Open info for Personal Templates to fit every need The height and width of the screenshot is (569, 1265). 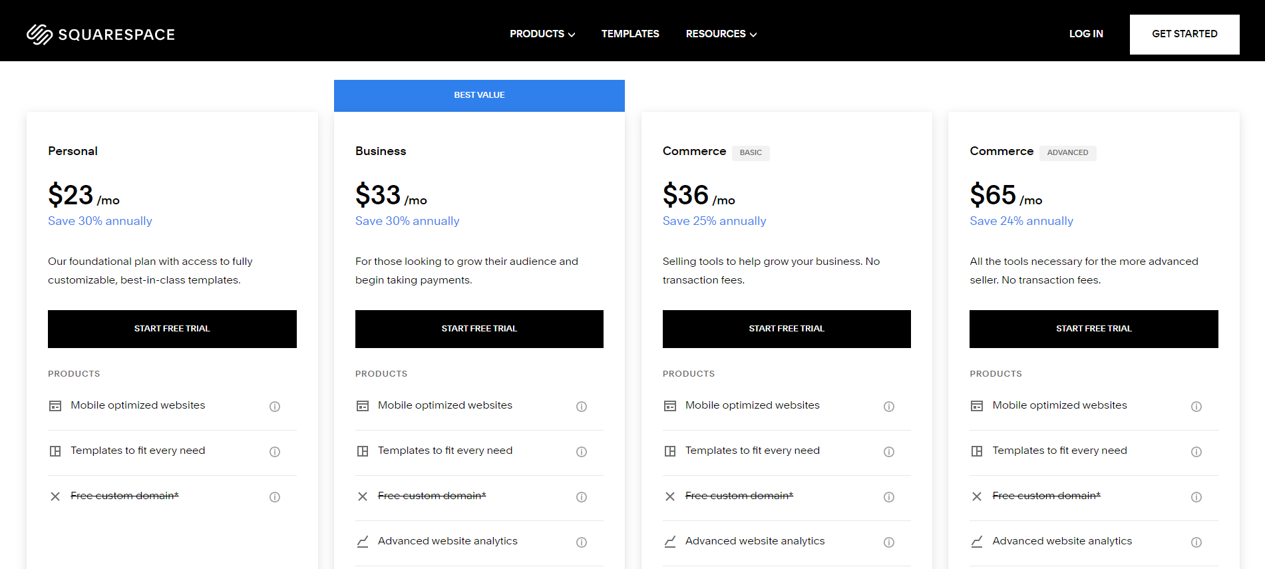(275, 452)
